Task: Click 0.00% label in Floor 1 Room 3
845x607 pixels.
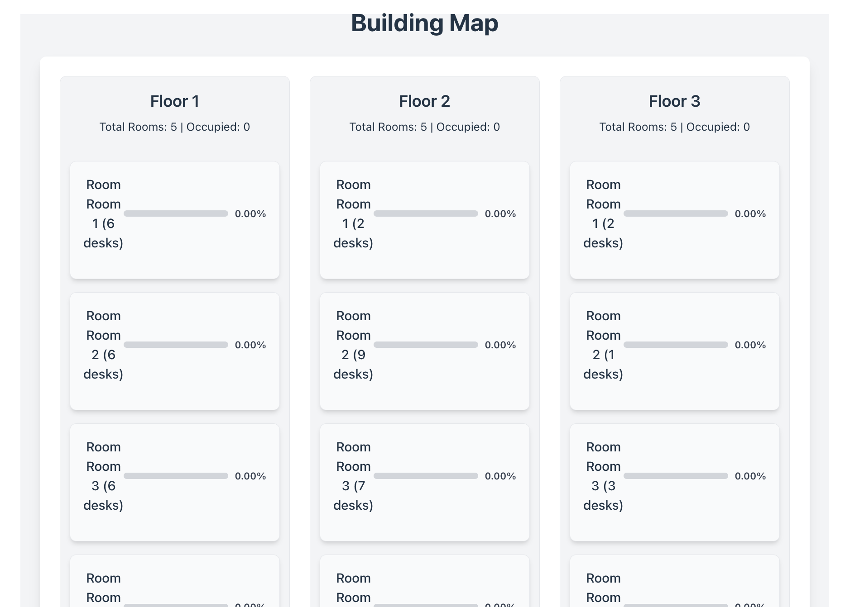Action: 250,476
